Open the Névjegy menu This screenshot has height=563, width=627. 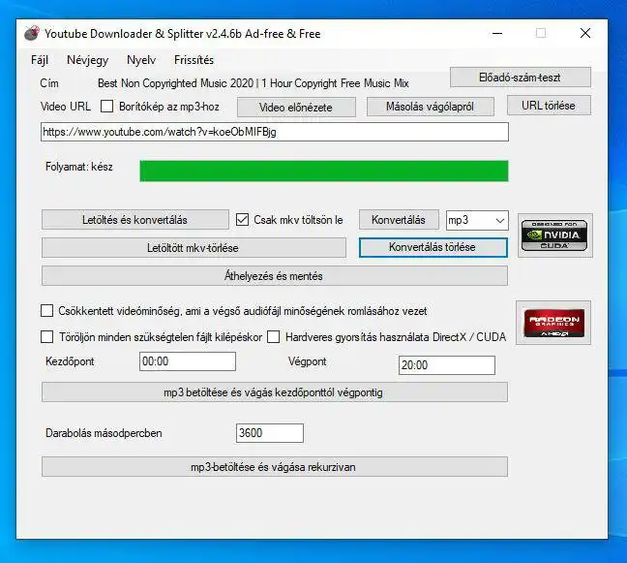pos(88,60)
